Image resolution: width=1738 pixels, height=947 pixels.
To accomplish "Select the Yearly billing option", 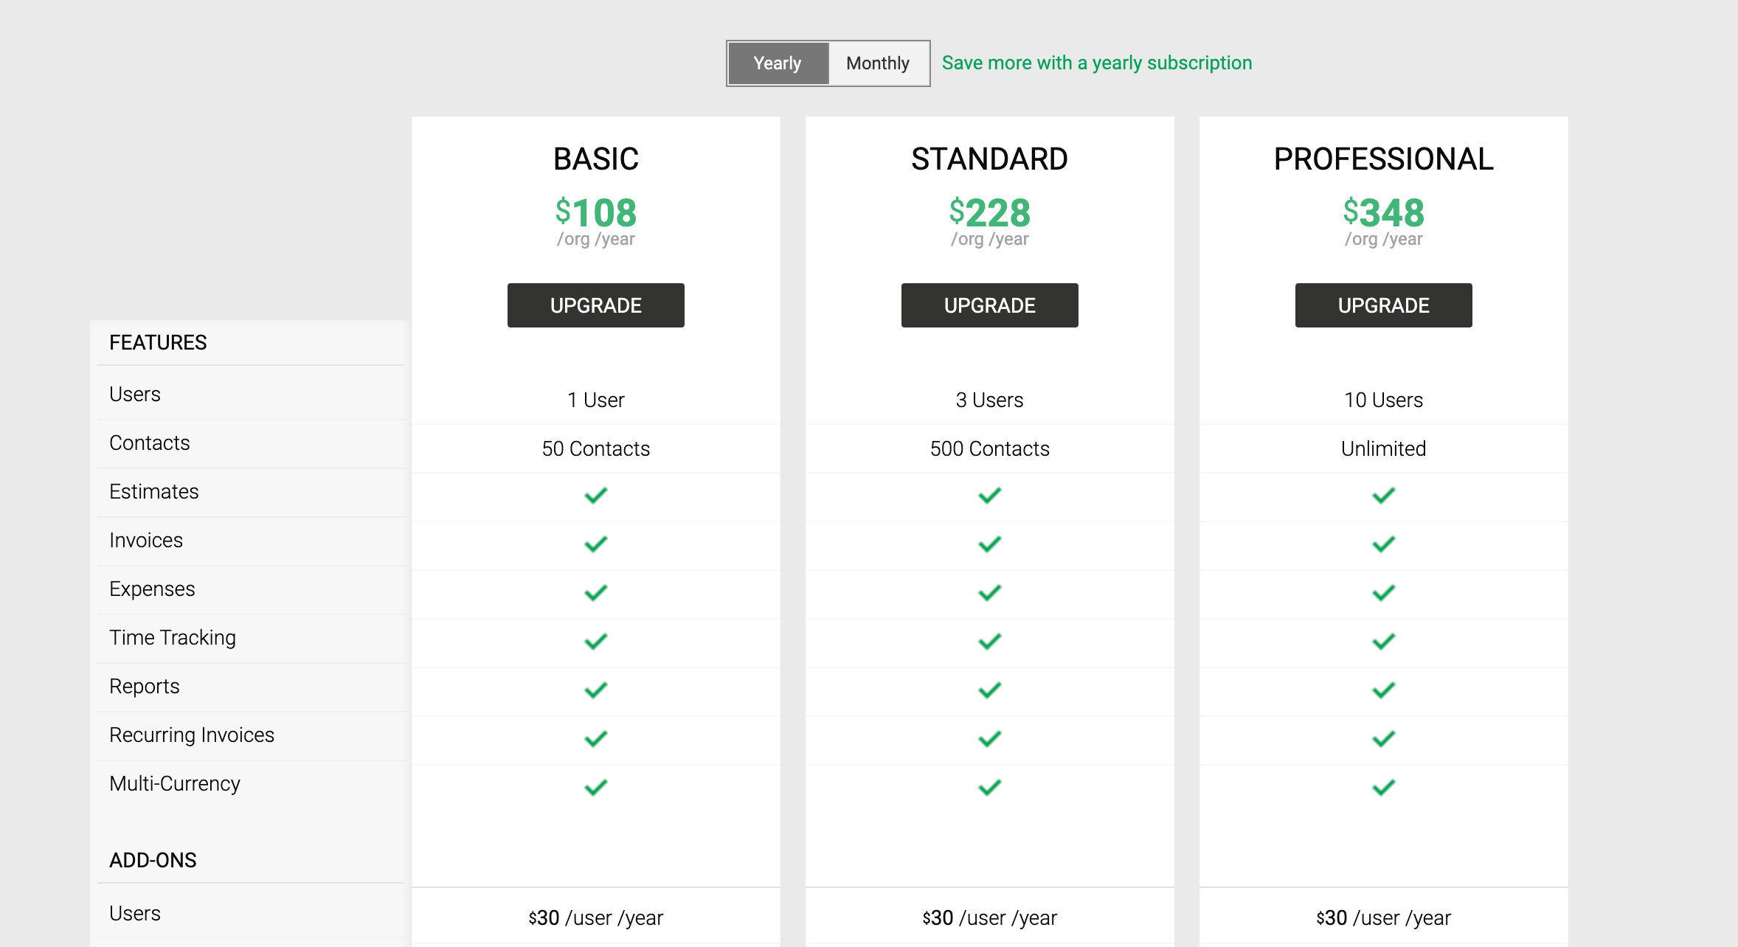I will (x=778, y=63).
